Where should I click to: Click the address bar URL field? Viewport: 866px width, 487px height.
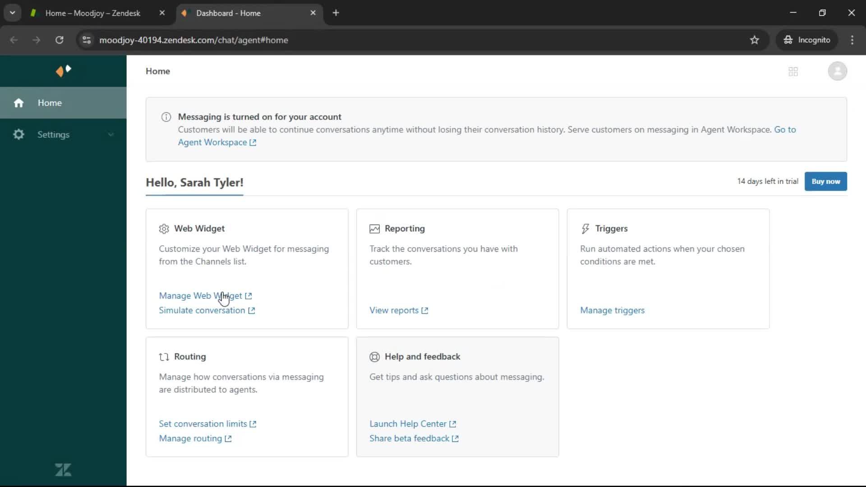click(x=419, y=40)
